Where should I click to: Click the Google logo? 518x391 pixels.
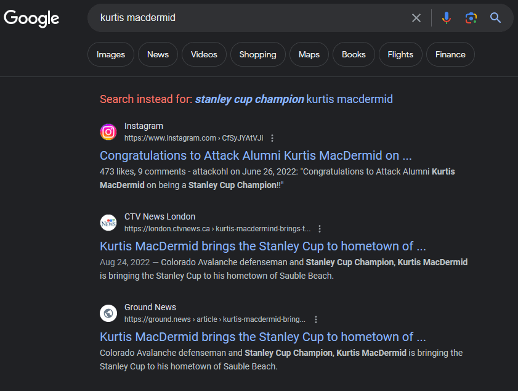[31, 18]
